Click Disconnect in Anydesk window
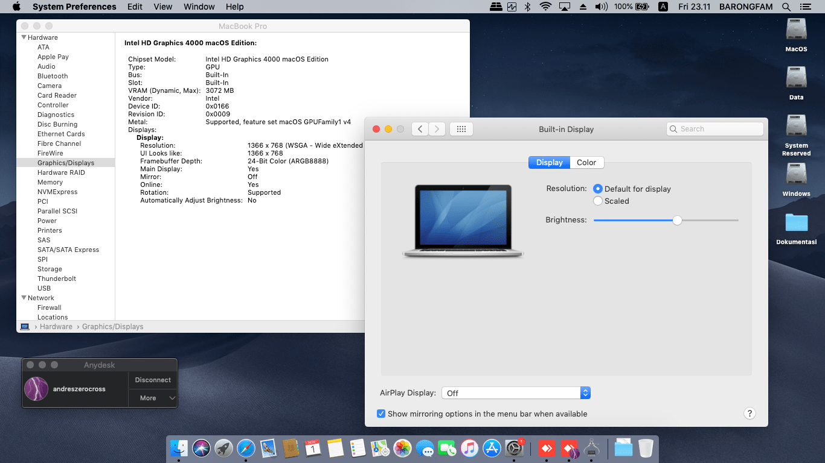 pyautogui.click(x=153, y=380)
